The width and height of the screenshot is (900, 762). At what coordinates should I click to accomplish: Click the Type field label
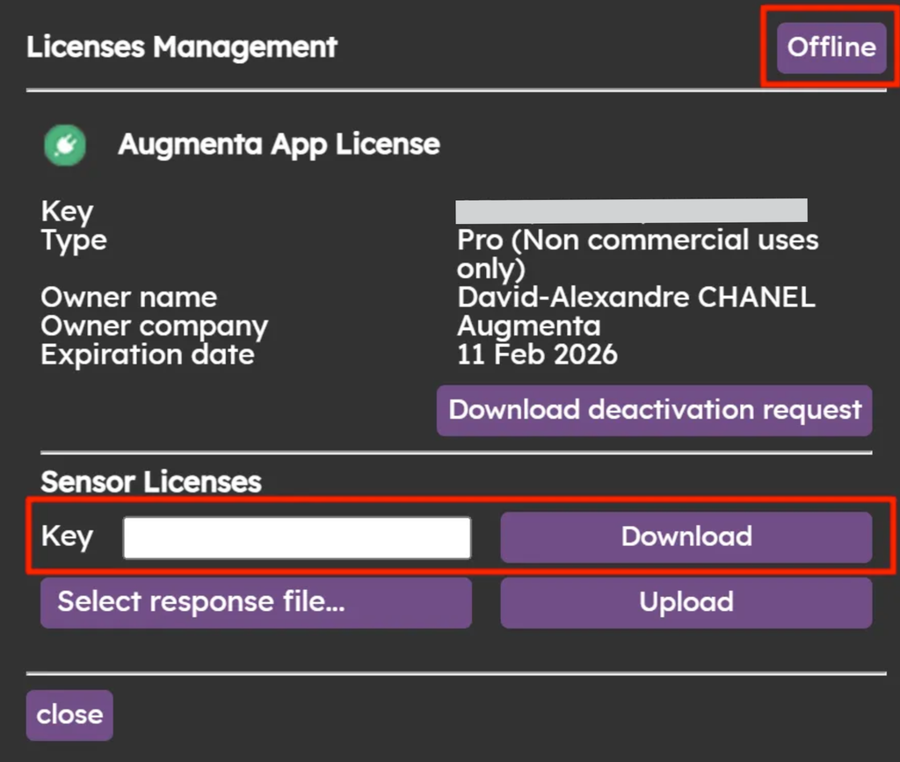click(x=74, y=240)
